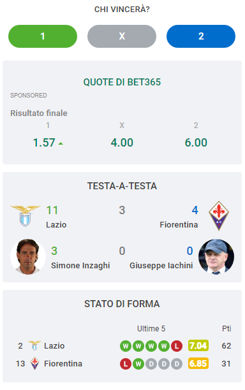The image size is (245, 390).
Task: Select the 6.00 away win odds
Action: coord(196,143)
